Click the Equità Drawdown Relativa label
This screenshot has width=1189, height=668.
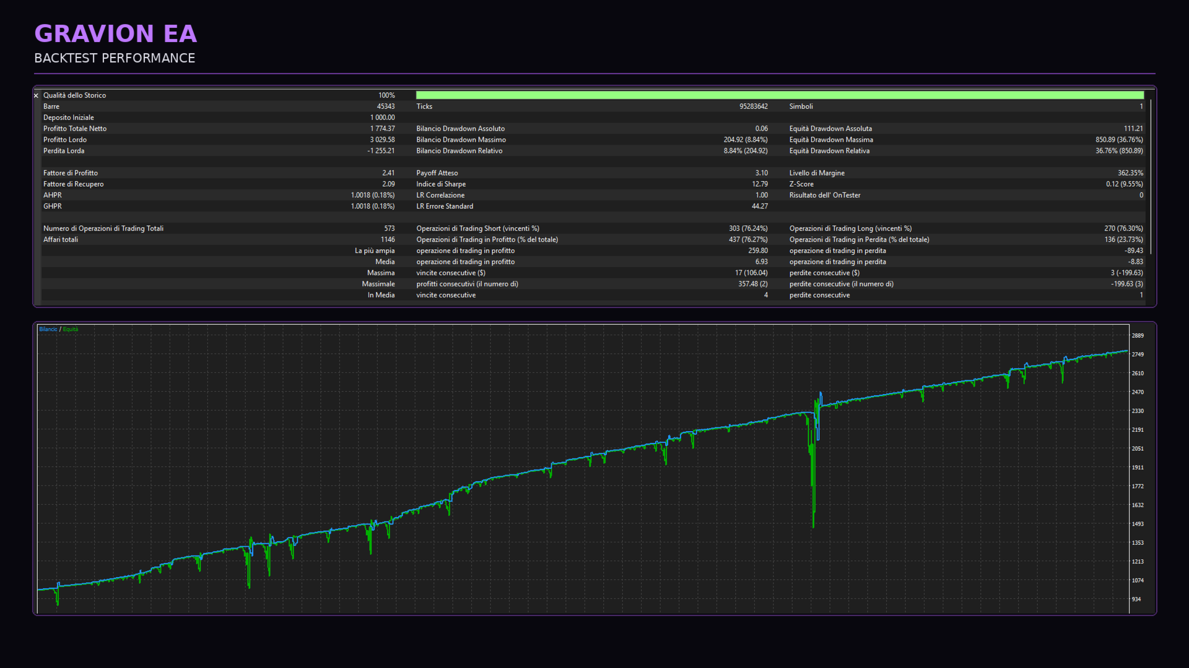[x=829, y=151]
